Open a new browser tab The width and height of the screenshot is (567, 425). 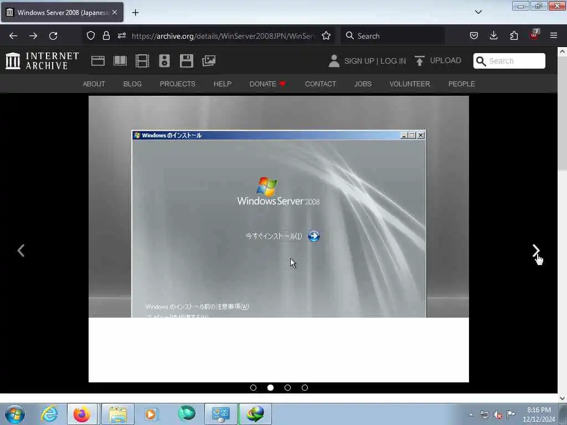pyautogui.click(x=135, y=13)
